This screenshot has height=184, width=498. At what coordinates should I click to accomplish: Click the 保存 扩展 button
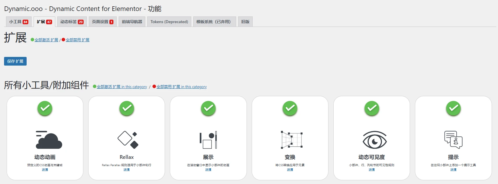click(15, 61)
